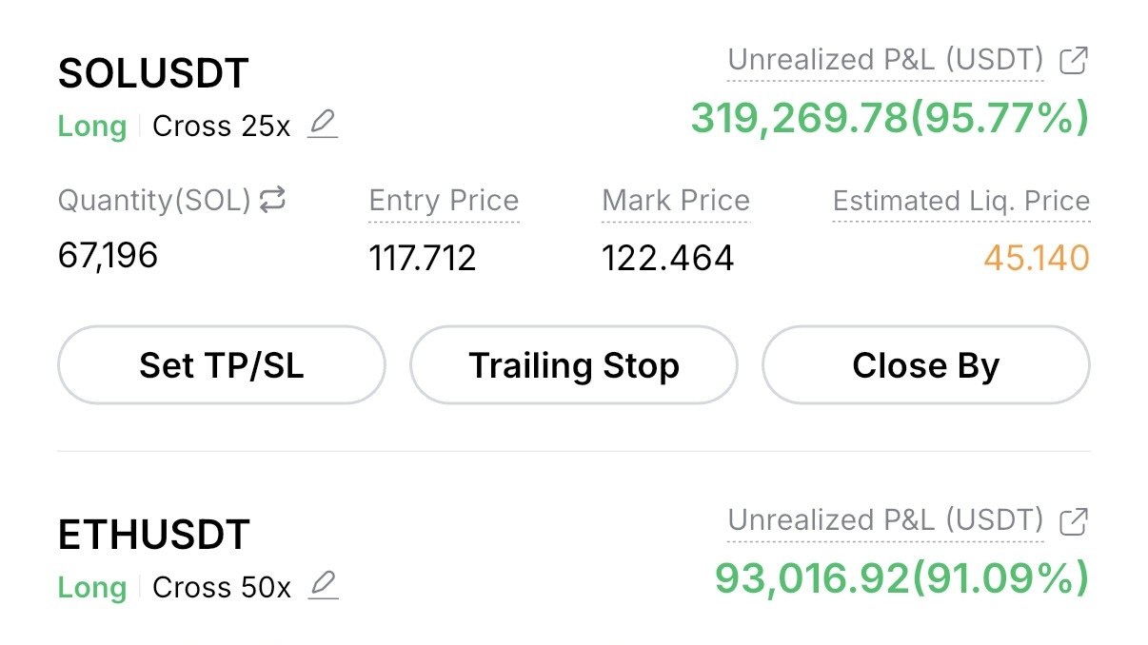Open ETHUSDT pair title
The width and height of the screenshot is (1148, 645).
point(154,535)
